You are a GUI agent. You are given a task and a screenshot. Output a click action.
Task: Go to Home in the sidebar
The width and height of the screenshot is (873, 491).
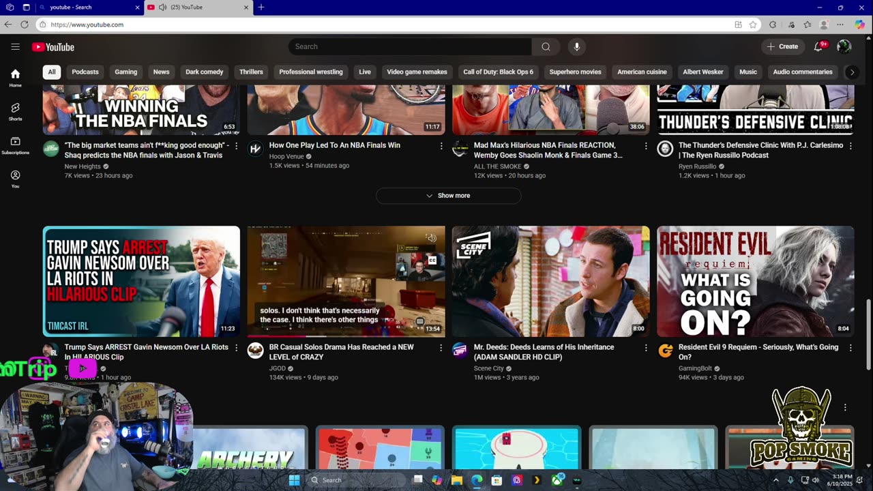tap(15, 78)
